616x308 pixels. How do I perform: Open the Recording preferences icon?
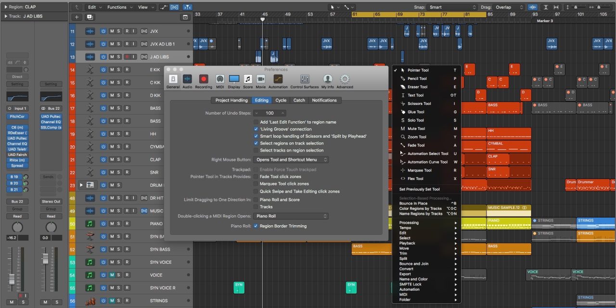coord(203,80)
